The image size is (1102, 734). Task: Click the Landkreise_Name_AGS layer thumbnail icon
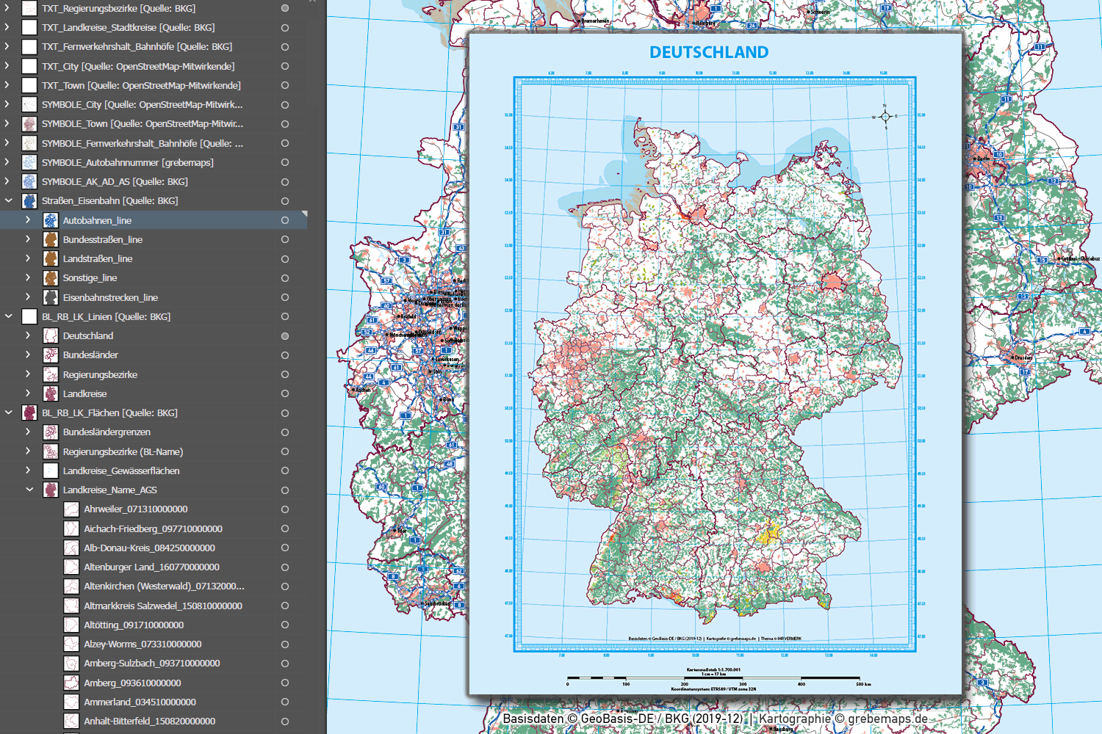pyautogui.click(x=51, y=490)
